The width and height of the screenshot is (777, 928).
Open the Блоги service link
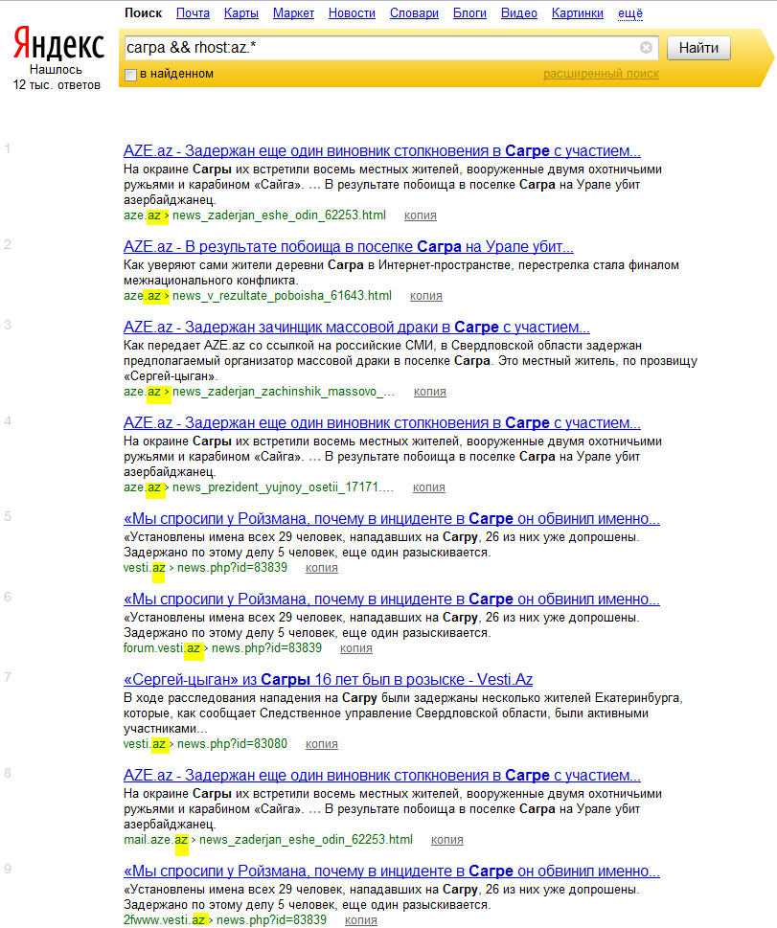pos(469,13)
